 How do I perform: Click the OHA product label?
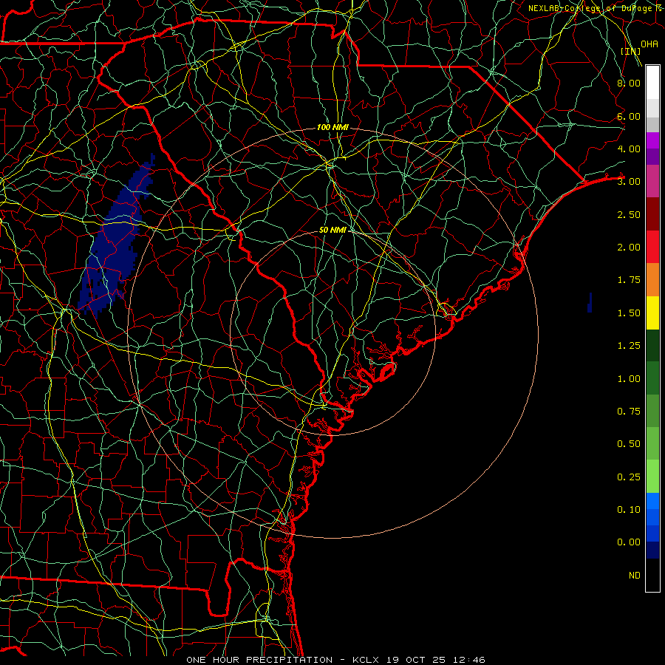(649, 44)
